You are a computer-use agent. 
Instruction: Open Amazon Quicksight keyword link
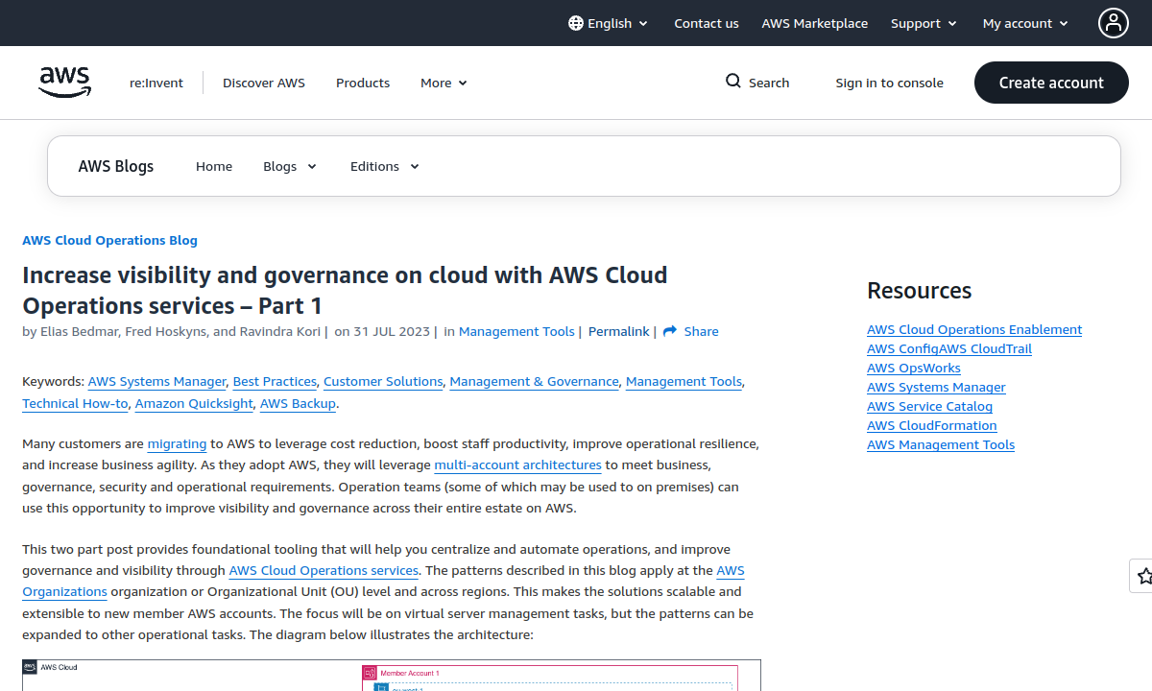pos(194,403)
